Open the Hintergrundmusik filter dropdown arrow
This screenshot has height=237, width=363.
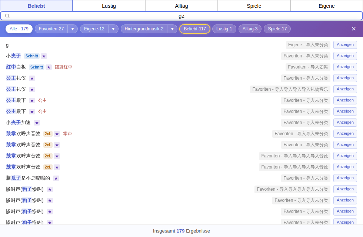172,29
